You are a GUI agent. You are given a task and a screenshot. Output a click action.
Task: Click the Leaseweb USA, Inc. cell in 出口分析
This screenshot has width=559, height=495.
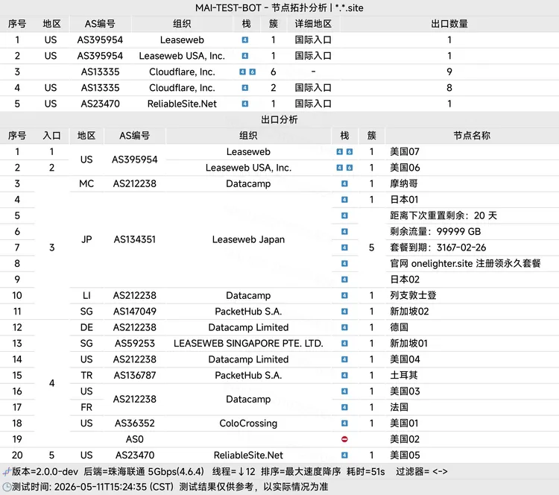(248, 168)
